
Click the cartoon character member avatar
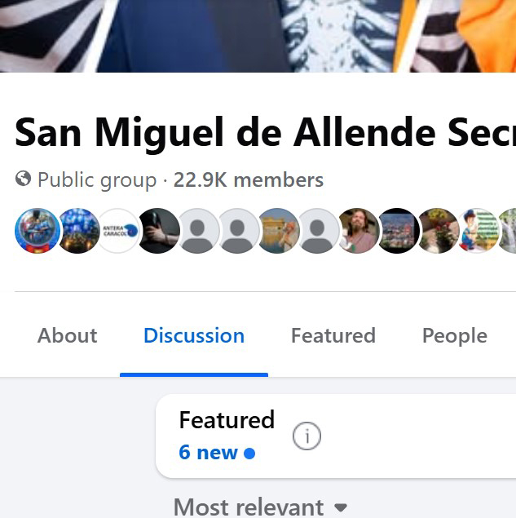pyautogui.click(x=479, y=231)
